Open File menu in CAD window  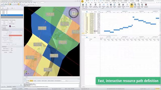[2, 2]
